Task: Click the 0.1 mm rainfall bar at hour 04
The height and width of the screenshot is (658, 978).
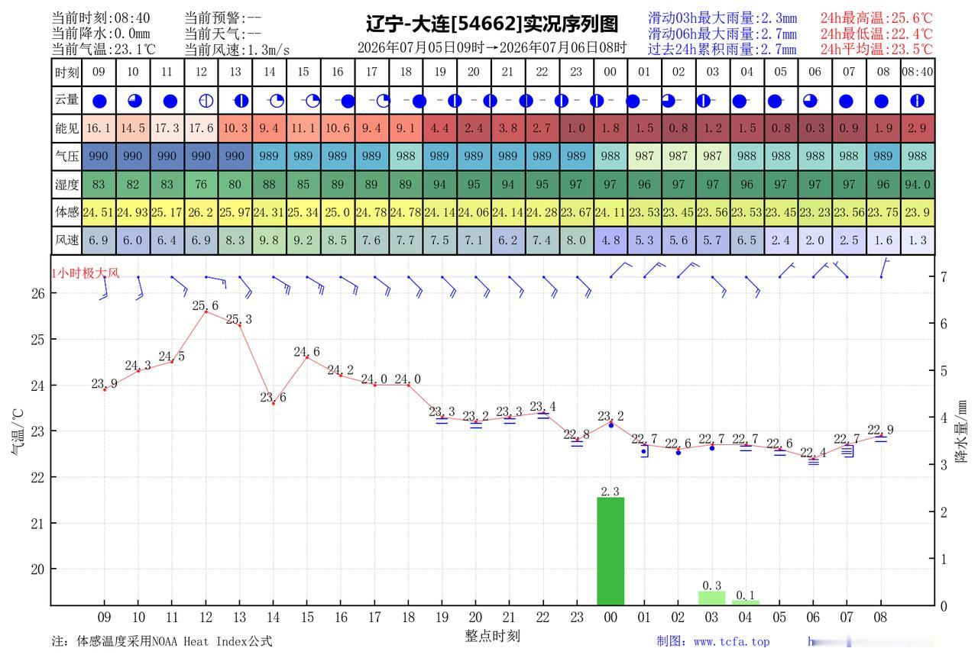Action: pos(746,603)
